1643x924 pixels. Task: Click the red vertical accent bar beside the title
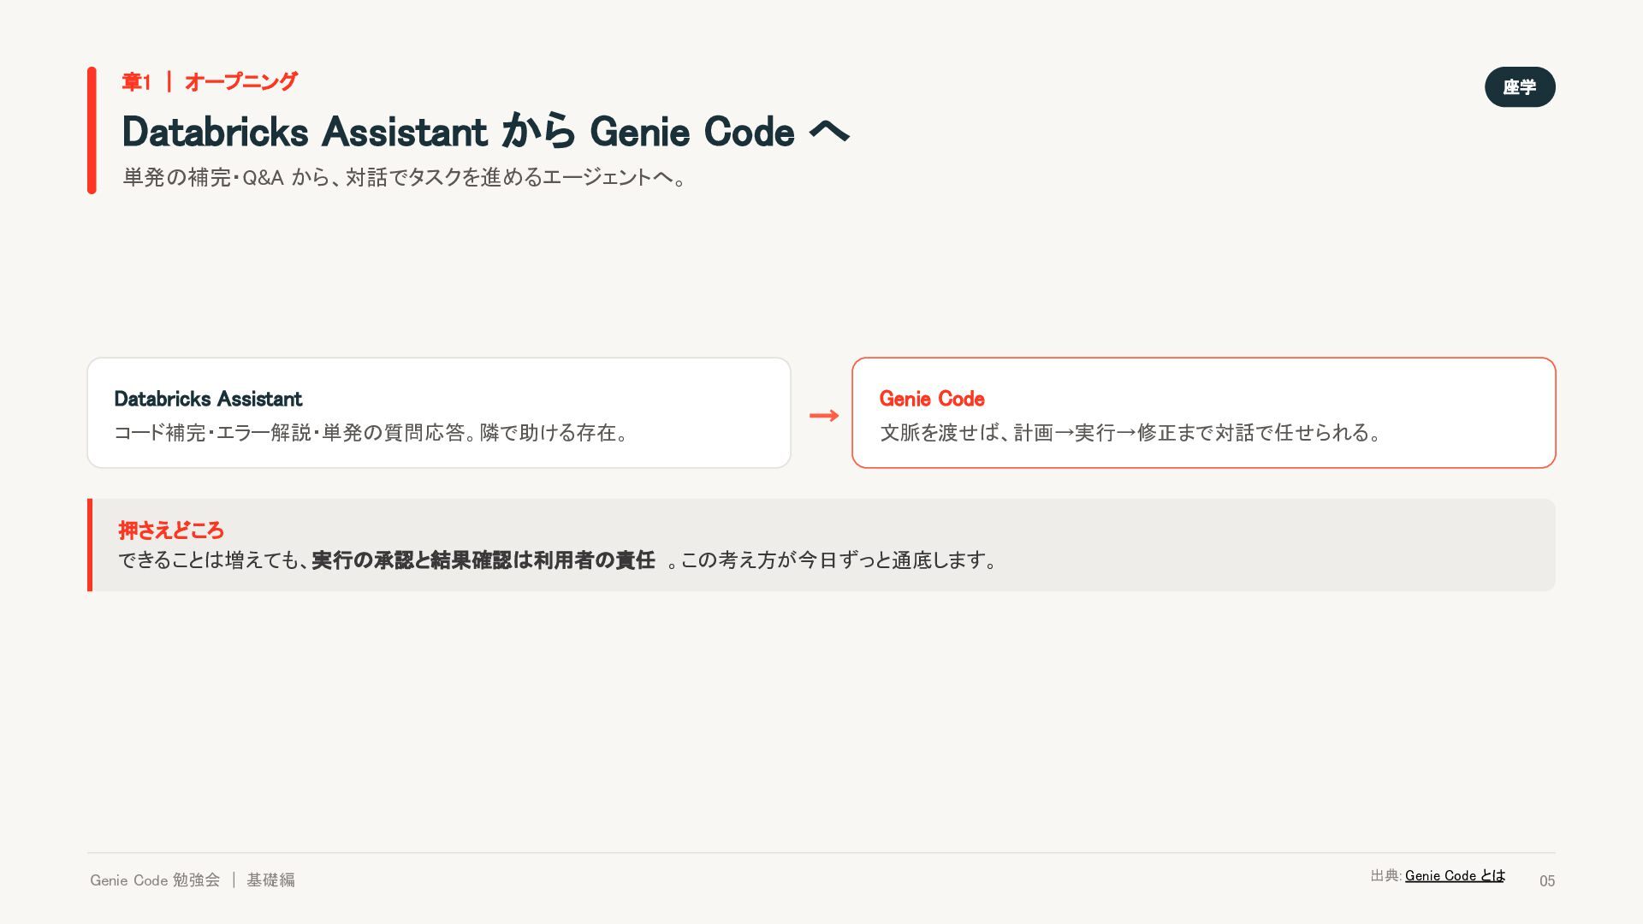coord(92,130)
